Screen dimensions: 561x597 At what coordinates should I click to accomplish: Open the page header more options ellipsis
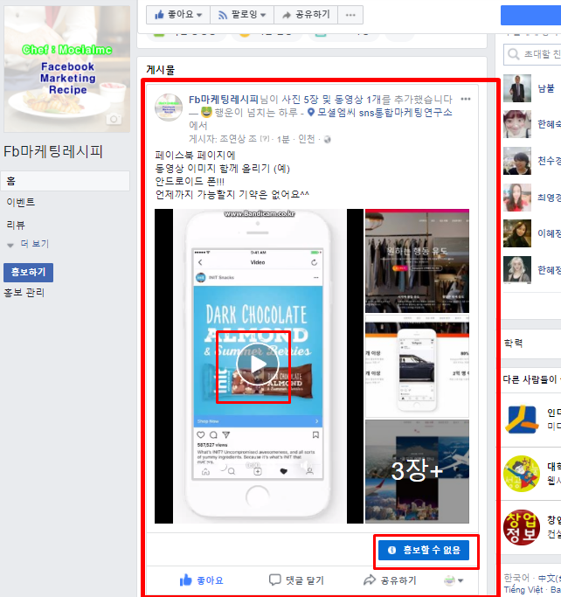(350, 15)
